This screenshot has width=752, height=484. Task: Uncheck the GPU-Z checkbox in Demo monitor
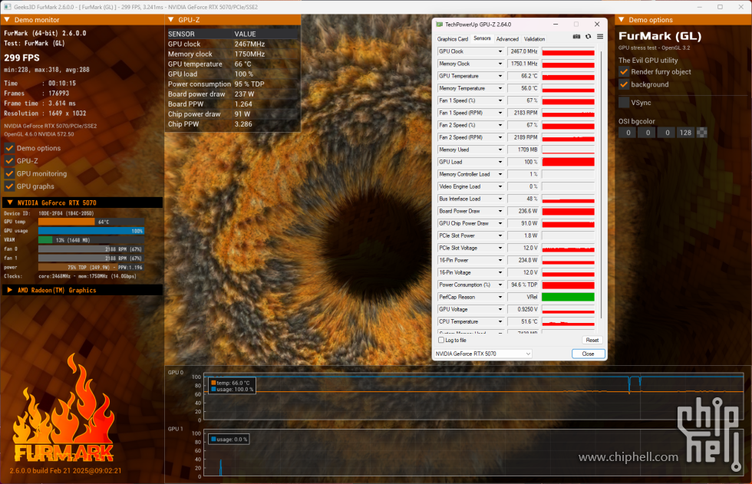pos(9,161)
